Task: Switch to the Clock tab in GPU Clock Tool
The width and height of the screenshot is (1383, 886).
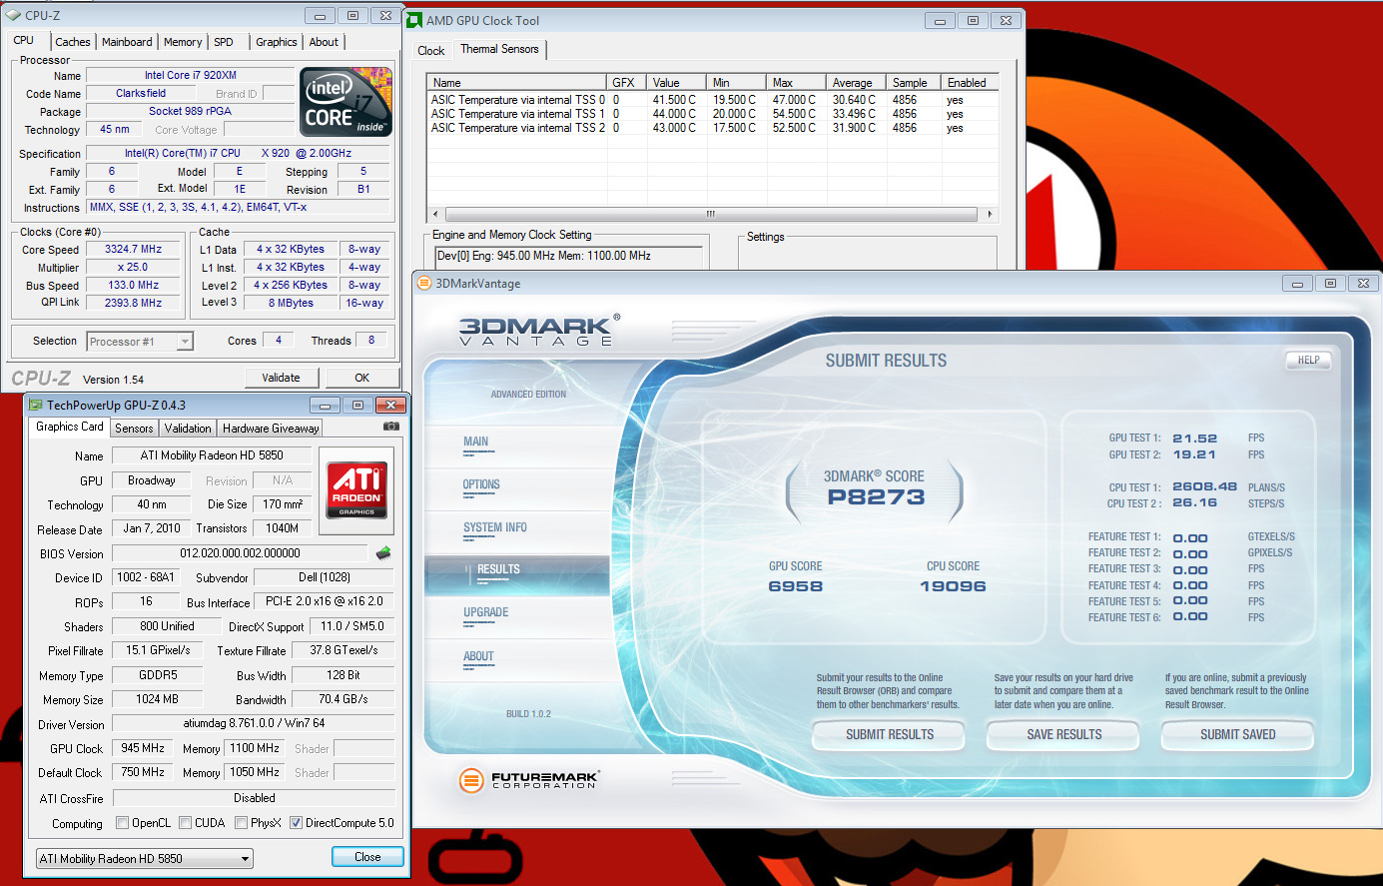Action: [431, 51]
